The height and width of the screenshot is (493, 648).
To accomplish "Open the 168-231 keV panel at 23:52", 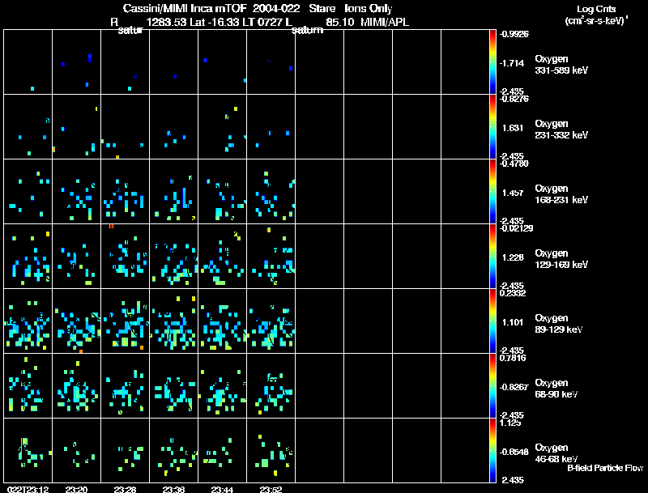I will pyautogui.click(x=271, y=192).
